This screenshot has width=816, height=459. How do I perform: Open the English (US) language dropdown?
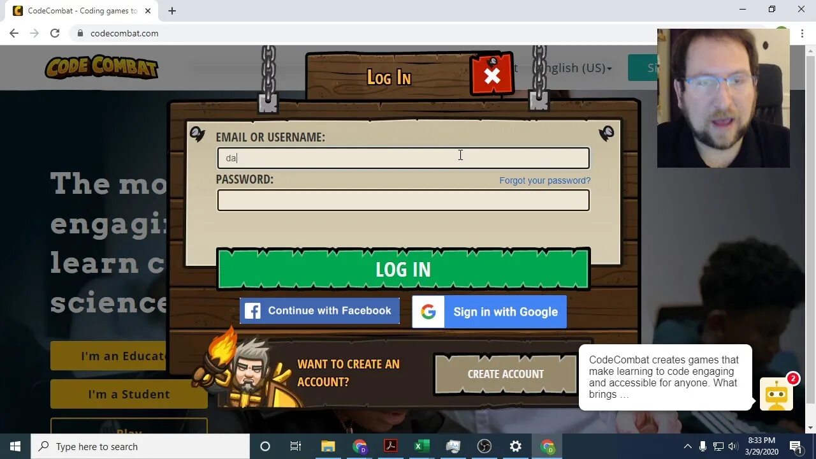tap(574, 68)
